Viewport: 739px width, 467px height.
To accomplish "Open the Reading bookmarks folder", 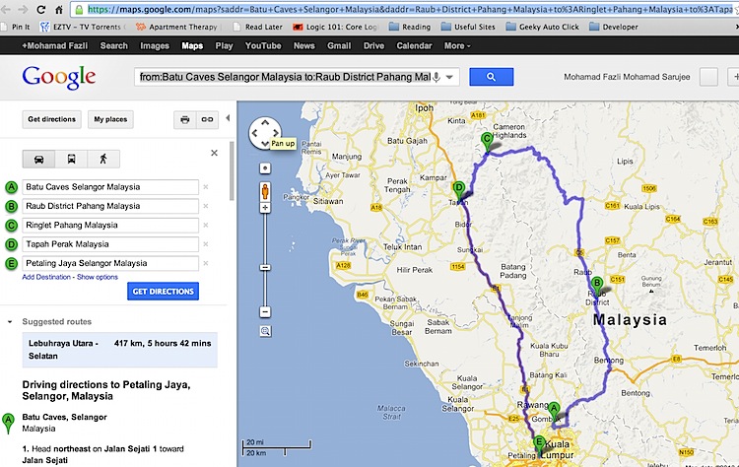I will click(x=410, y=27).
